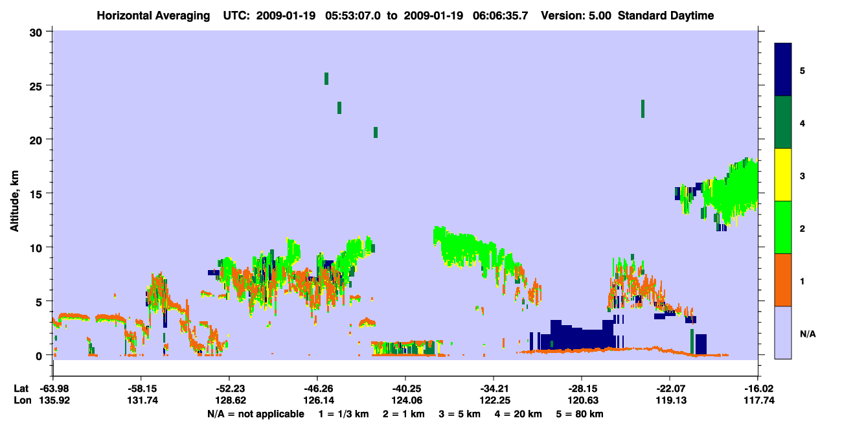Click the dark blue colorbar segment for 5
Viewport: 842px width, 432px height.
point(783,69)
